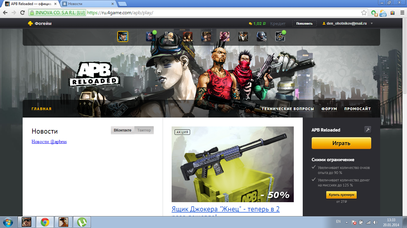The height and width of the screenshot is (228, 407).
Task: Open APB settings with the wrench icon
Action: [368, 130]
